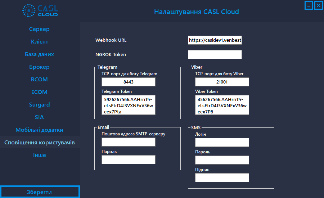This screenshot has height=198, width=324.
Task: Open the ECOM settings
Action: 39,92
